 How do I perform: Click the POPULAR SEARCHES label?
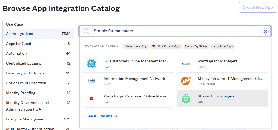click(x=102, y=46)
